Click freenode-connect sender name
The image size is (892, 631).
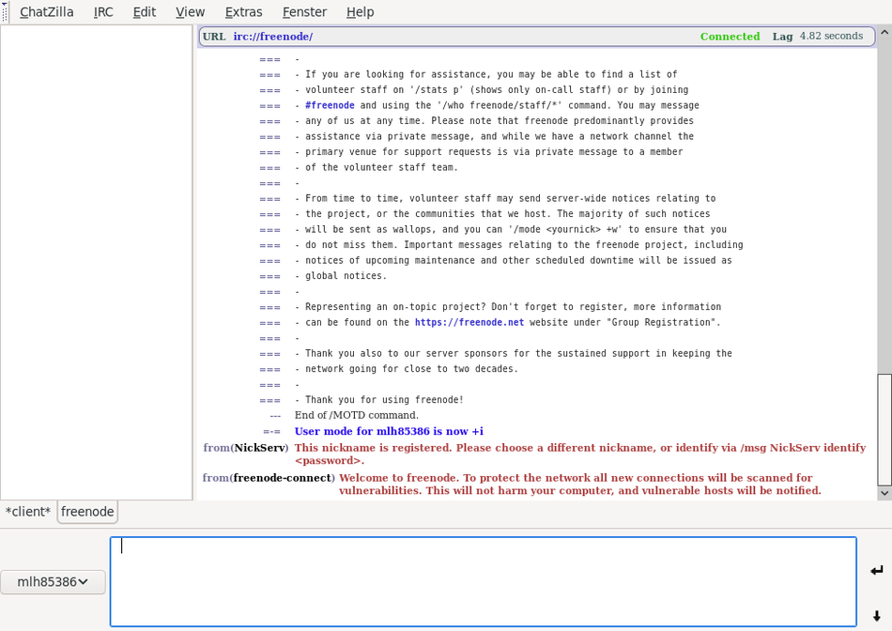tap(283, 478)
